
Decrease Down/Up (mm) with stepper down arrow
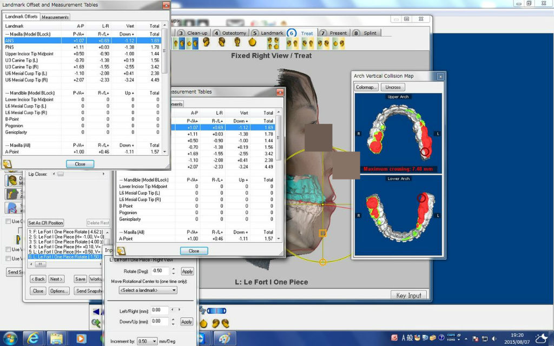click(173, 324)
